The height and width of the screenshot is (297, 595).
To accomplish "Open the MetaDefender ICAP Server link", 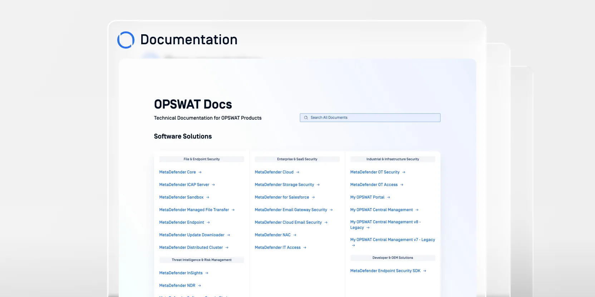I will (184, 185).
